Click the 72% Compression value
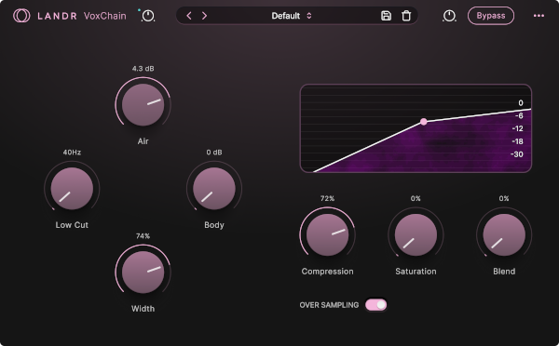Viewport: 559px width, 346px height. pyautogui.click(x=327, y=198)
